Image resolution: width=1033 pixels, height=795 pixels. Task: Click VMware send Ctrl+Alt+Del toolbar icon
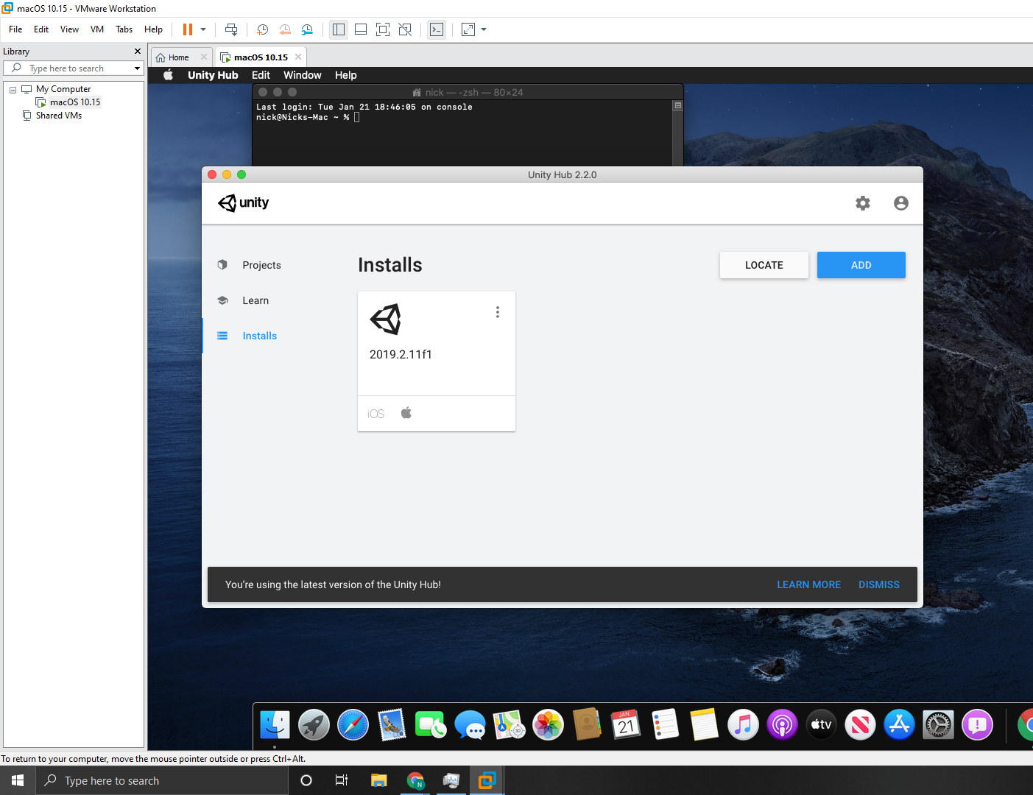(x=231, y=29)
